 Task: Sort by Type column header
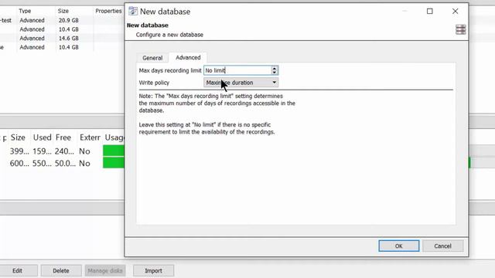tap(25, 11)
